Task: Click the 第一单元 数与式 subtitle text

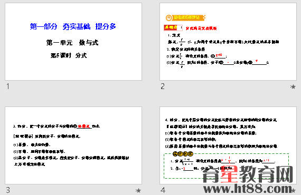Action: pyautogui.click(x=72, y=43)
